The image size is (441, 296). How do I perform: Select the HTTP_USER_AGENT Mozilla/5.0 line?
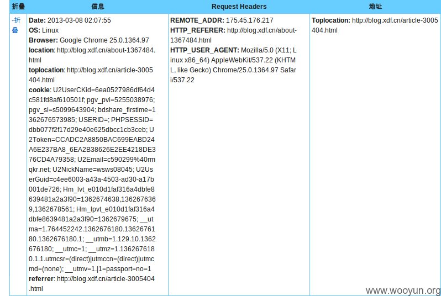click(x=233, y=65)
